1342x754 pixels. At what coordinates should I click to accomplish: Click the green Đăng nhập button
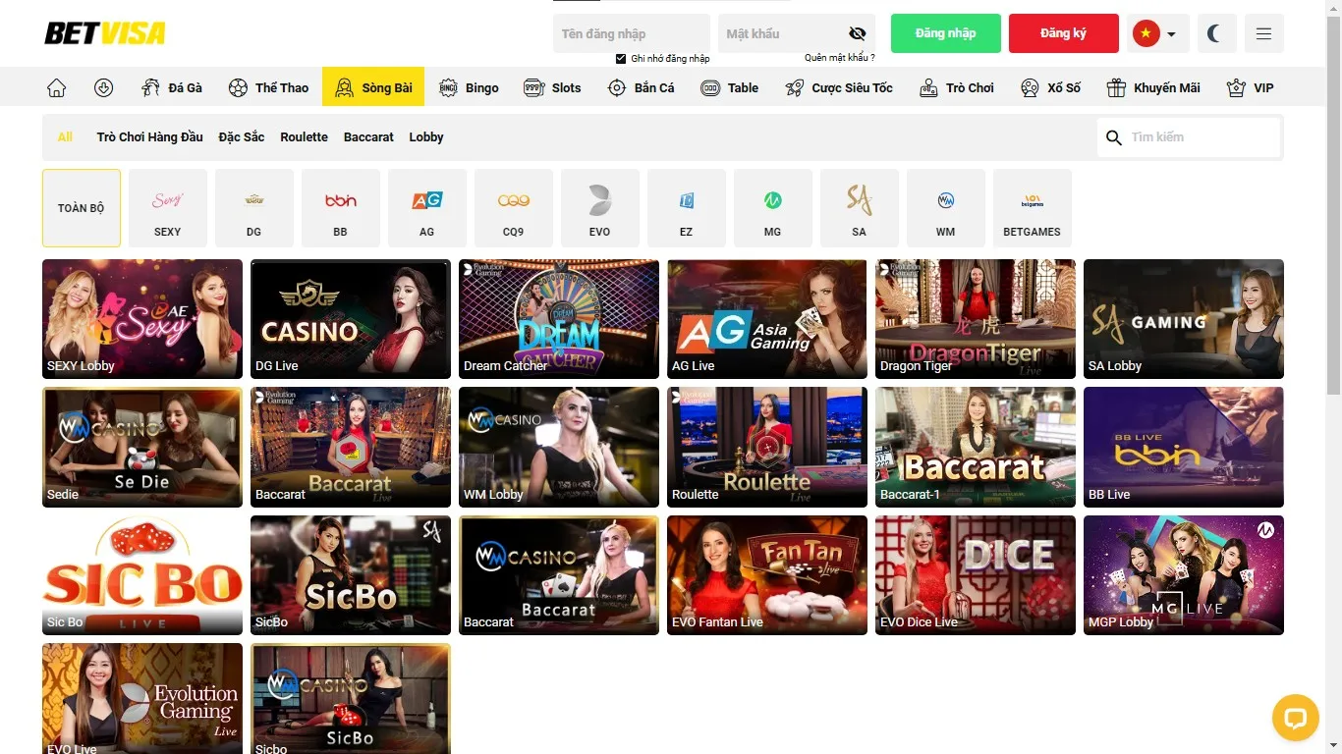tap(946, 33)
